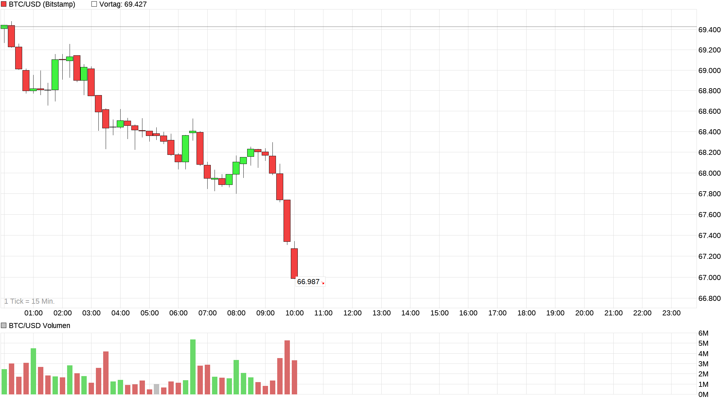Screen dimensions: 725x402
Task: Click the small red down-arrow beside 66.987
Action: click(323, 283)
